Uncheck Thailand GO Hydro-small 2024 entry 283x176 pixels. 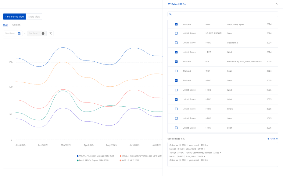click(176, 62)
